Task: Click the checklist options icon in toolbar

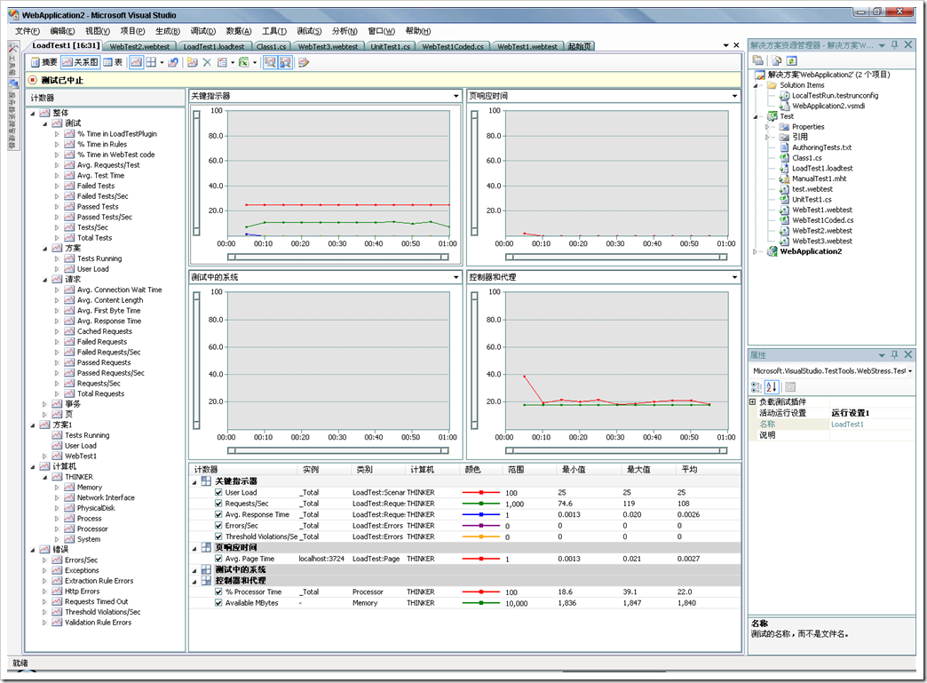Action: pos(222,62)
